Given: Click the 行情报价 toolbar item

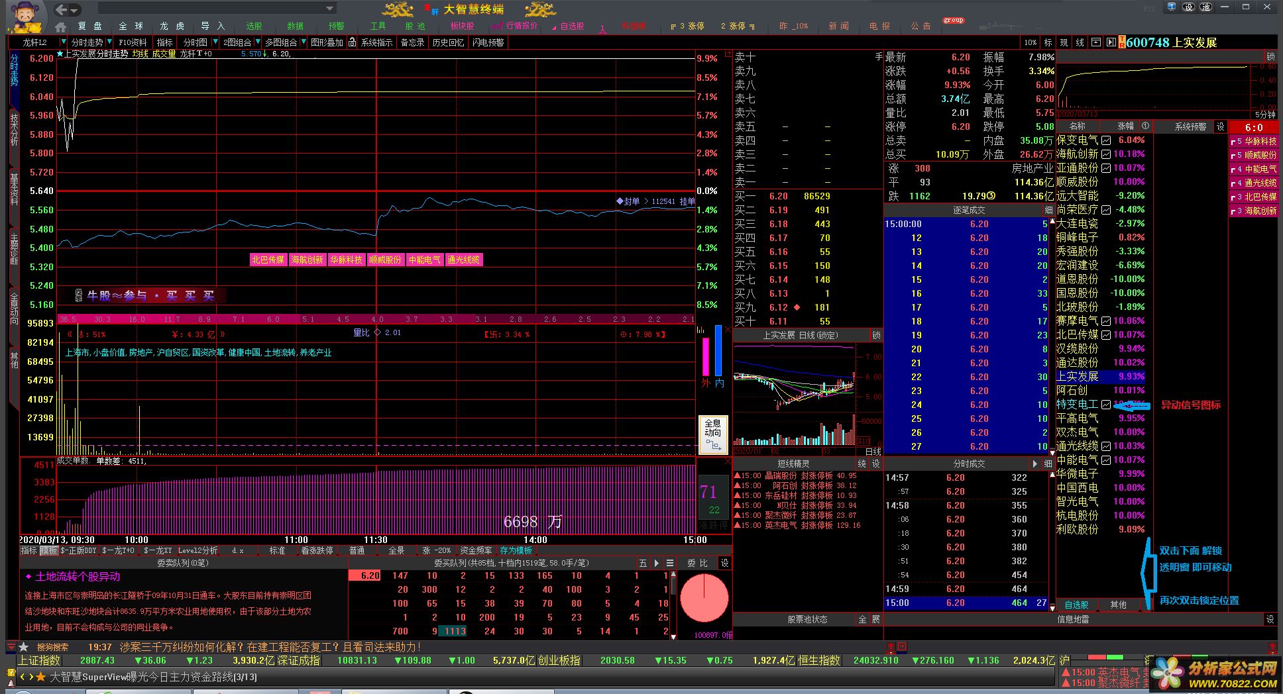Looking at the screenshot, I should click(x=521, y=26).
